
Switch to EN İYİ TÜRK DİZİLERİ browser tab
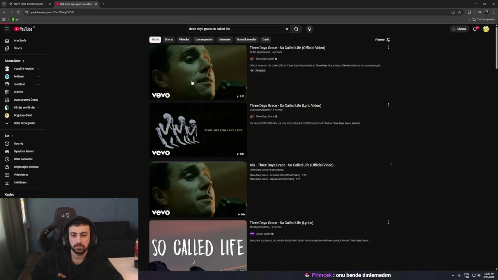[30, 4]
